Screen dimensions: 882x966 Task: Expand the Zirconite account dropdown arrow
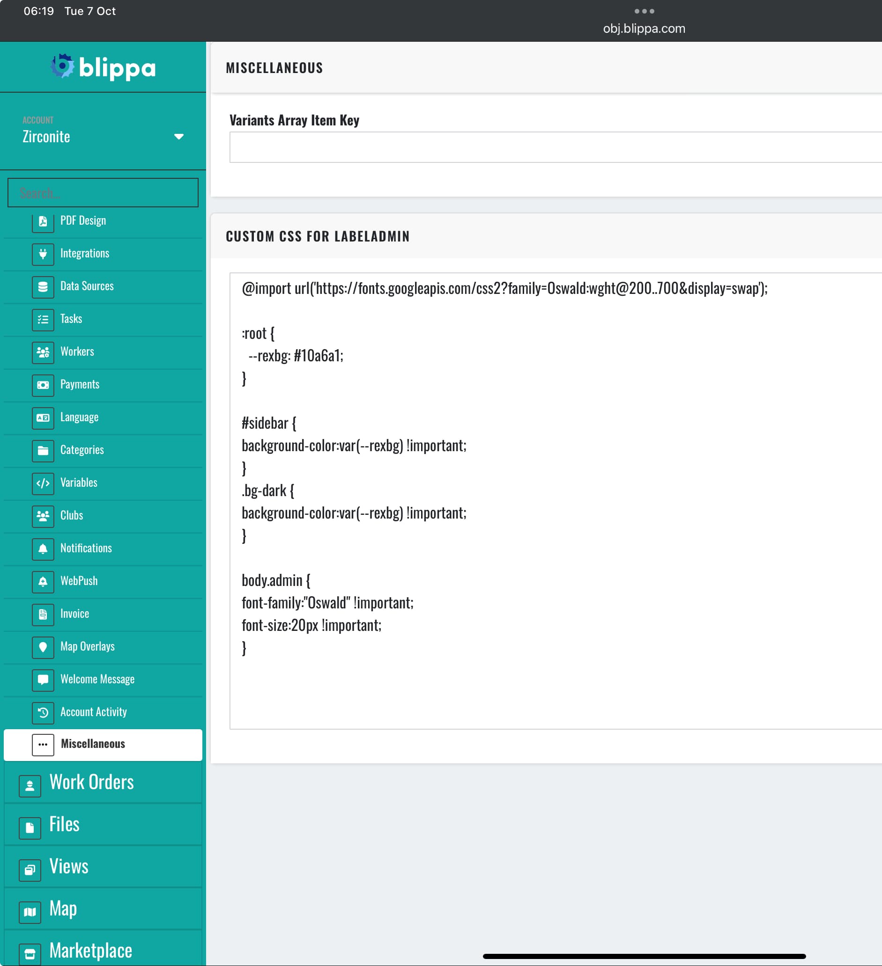point(179,137)
